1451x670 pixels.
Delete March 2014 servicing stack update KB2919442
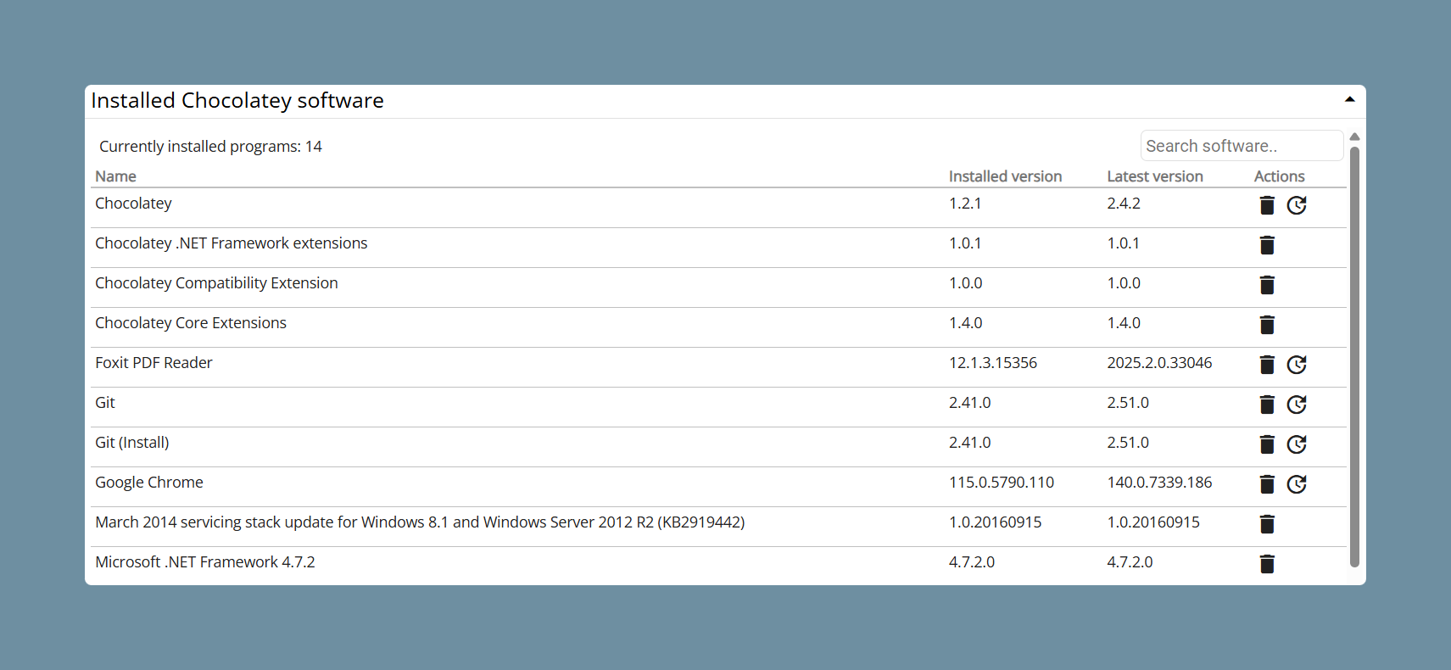tap(1267, 524)
